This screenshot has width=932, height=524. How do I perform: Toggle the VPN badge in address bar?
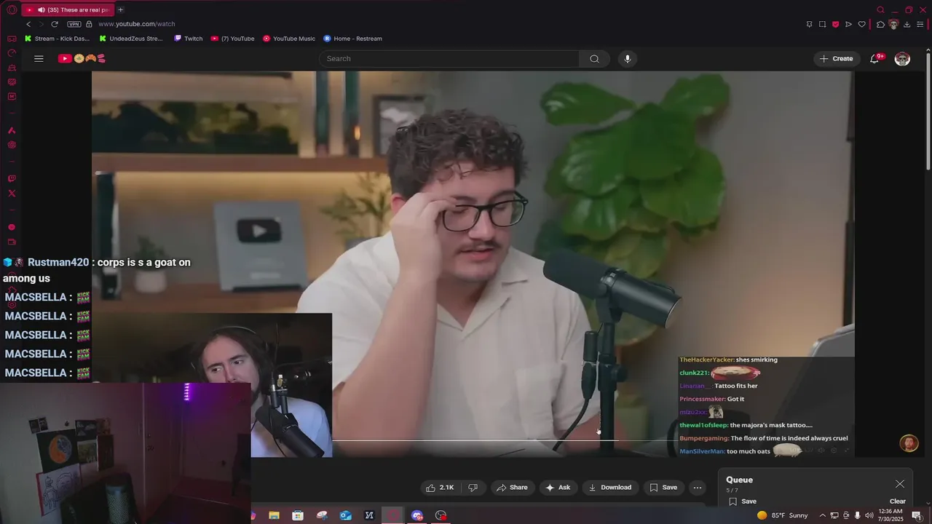point(74,24)
